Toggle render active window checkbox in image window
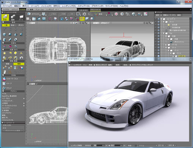Viewport: 193px width, 148px height. click(x=130, y=65)
